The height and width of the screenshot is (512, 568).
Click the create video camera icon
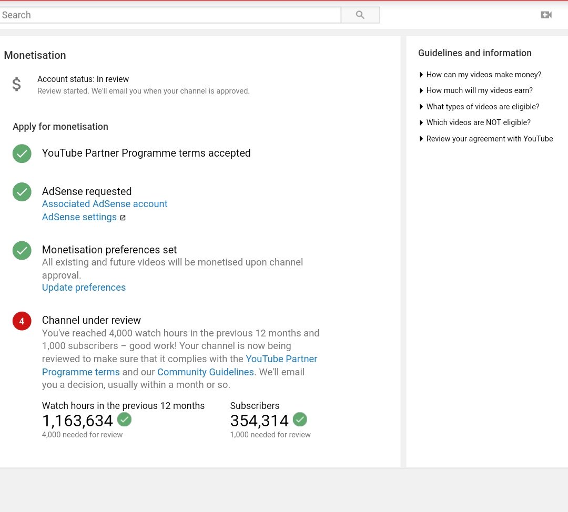pyautogui.click(x=546, y=15)
